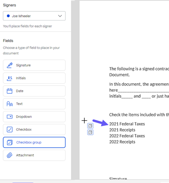
Task: Click 'Check the items included' document line
Action: pos(139,115)
